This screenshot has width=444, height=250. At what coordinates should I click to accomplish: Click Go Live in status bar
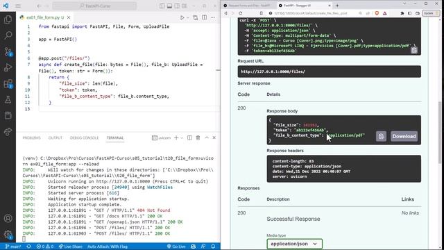(176, 247)
